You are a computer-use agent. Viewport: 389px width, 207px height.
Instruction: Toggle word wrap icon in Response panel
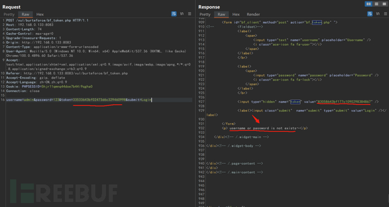click(370, 14)
